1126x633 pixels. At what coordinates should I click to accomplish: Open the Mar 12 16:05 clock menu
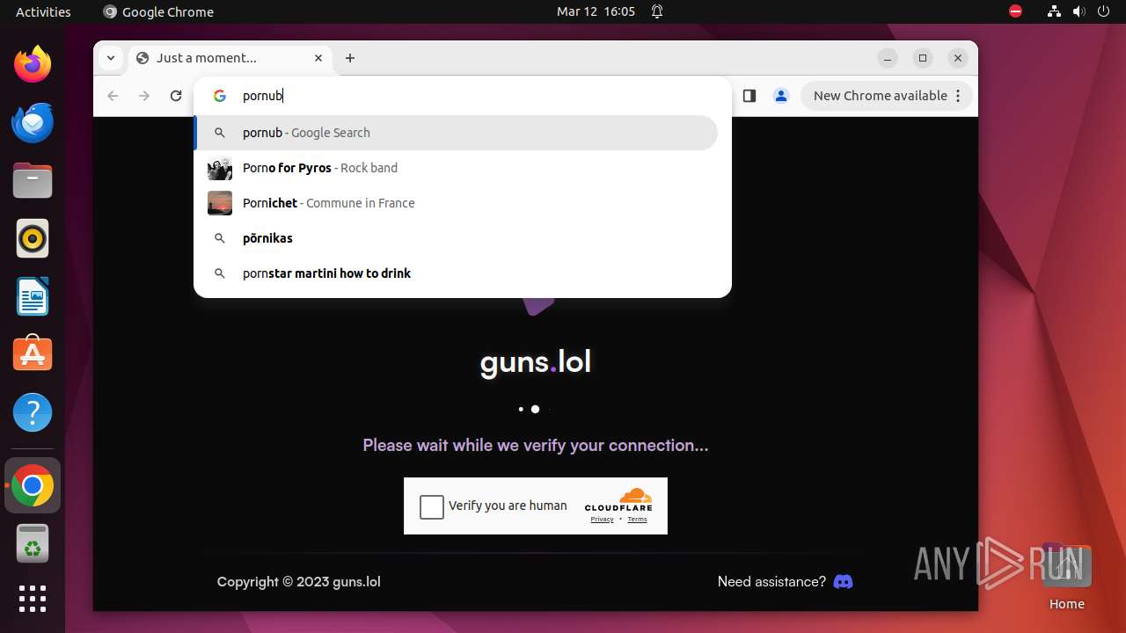596,11
